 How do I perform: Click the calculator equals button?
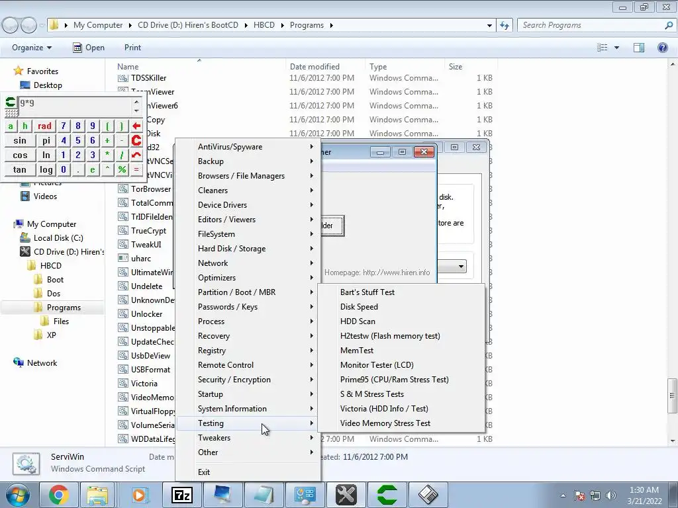click(x=136, y=170)
